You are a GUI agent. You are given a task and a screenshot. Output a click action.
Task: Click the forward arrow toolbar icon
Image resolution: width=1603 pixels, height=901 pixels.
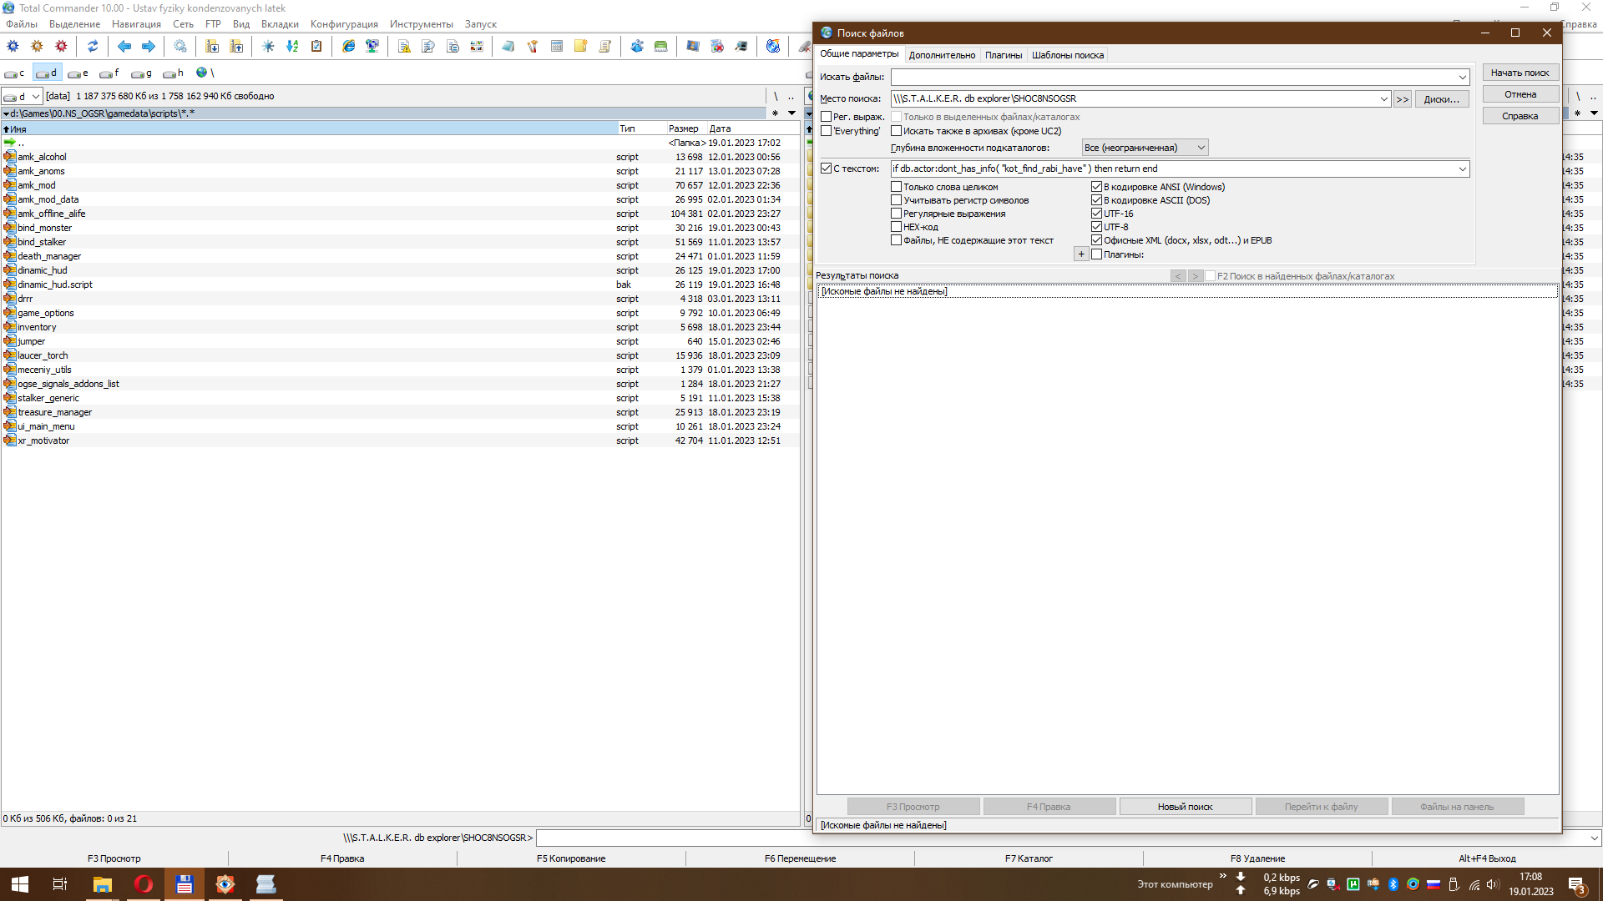point(149,47)
